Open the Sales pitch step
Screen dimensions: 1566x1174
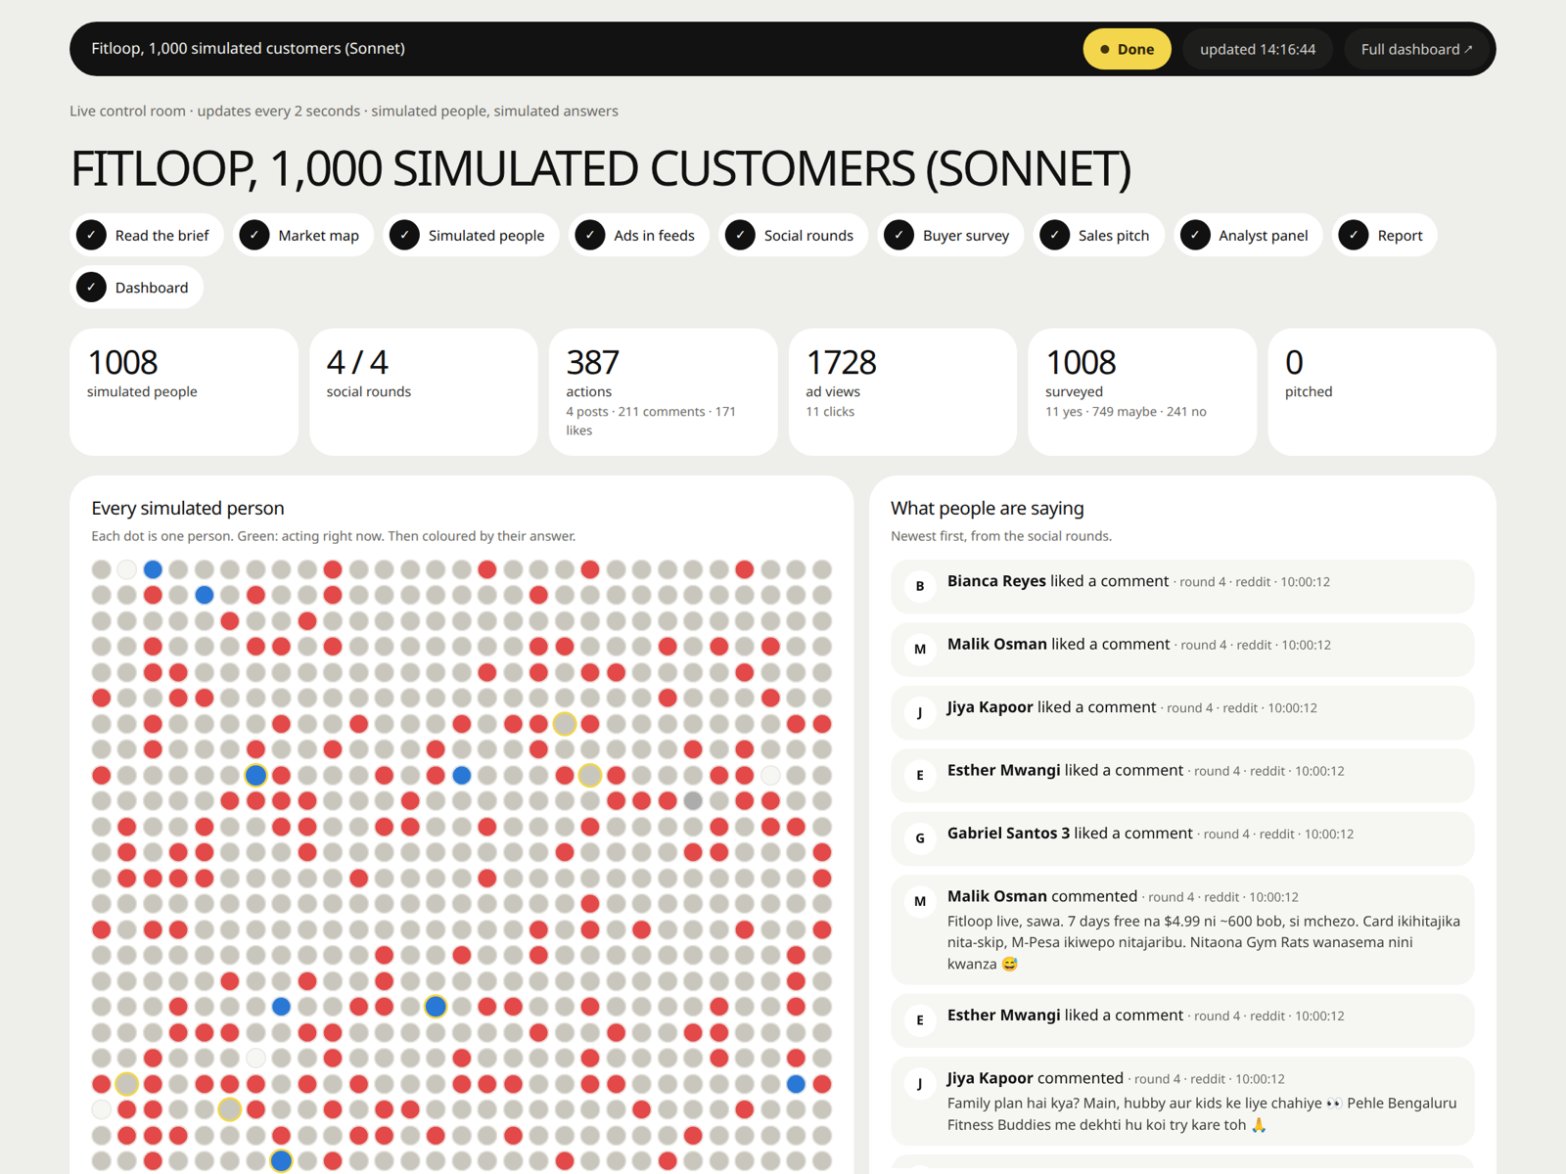[x=1098, y=235]
